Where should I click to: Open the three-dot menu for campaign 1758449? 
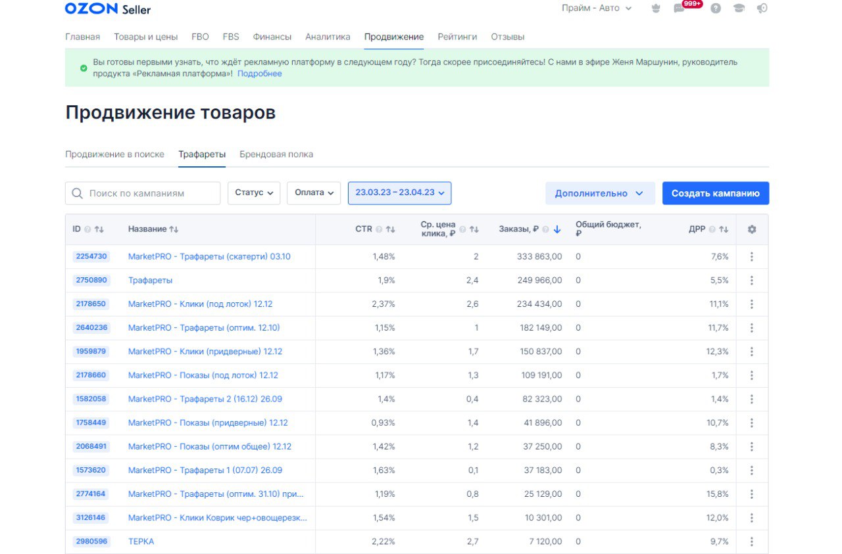click(x=752, y=423)
